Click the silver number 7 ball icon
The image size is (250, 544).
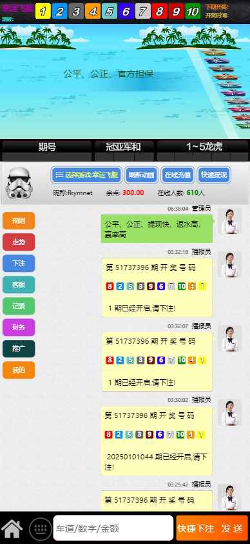143,11
